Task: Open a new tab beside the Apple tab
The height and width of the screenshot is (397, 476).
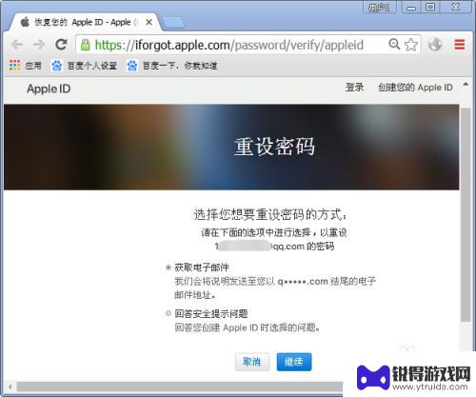Action: point(173,23)
